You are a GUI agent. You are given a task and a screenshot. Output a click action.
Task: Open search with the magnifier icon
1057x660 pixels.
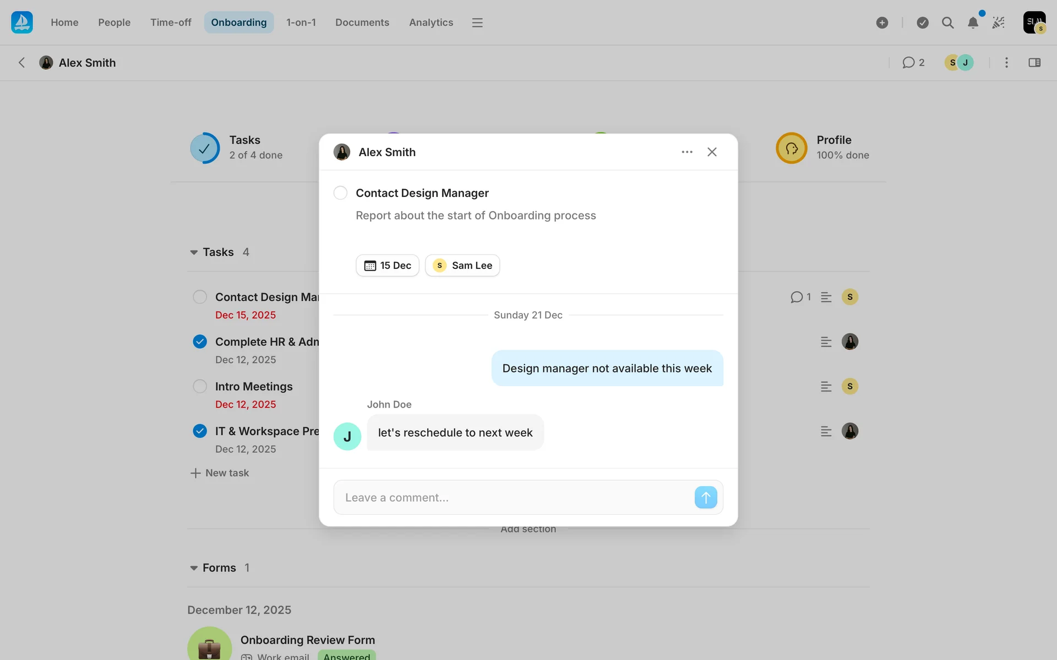pyautogui.click(x=947, y=23)
